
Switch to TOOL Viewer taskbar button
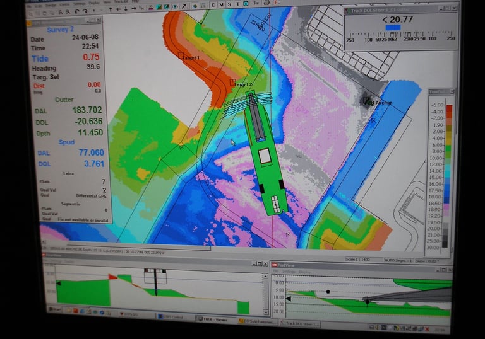pos(215,319)
